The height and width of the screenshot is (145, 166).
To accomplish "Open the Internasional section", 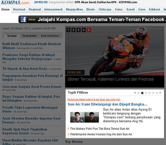I will (53, 9).
